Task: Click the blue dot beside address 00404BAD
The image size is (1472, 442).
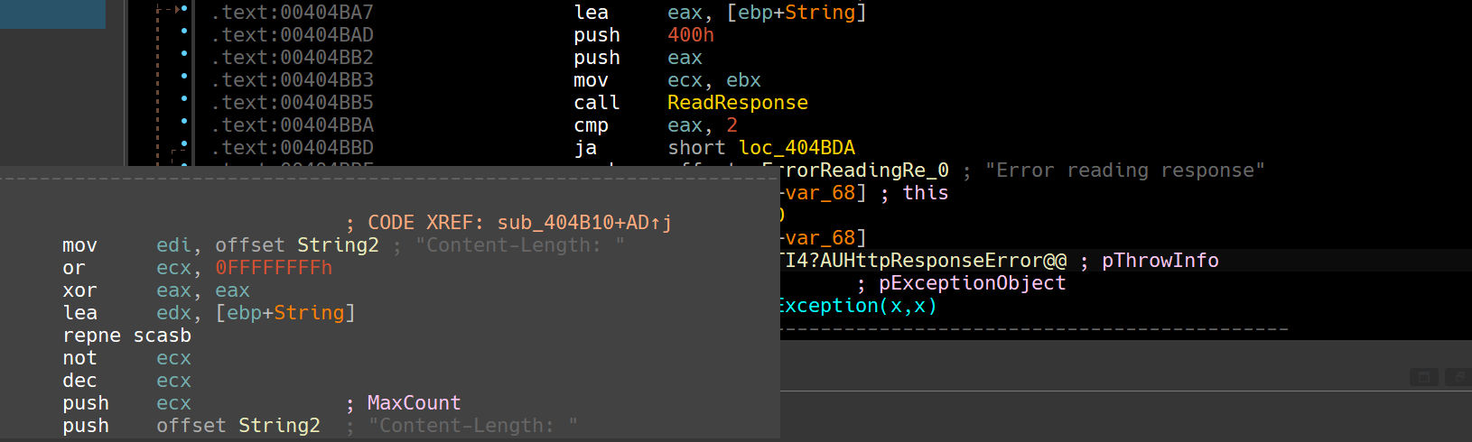Action: point(184,32)
